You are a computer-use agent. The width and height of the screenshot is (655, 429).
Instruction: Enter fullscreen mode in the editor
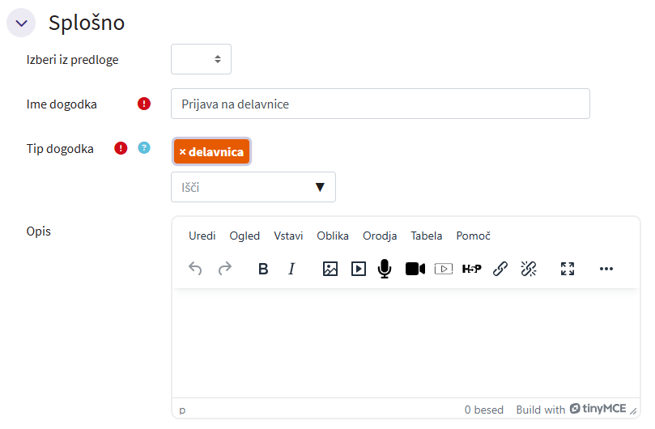click(x=568, y=269)
